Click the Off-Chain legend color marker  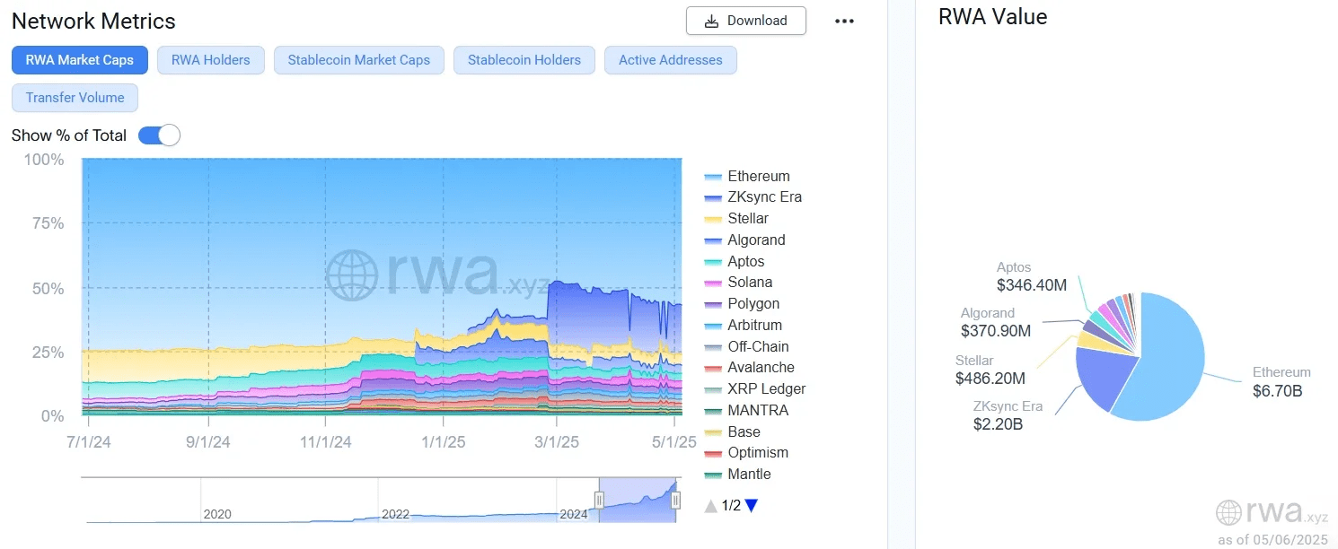pyautogui.click(x=714, y=347)
